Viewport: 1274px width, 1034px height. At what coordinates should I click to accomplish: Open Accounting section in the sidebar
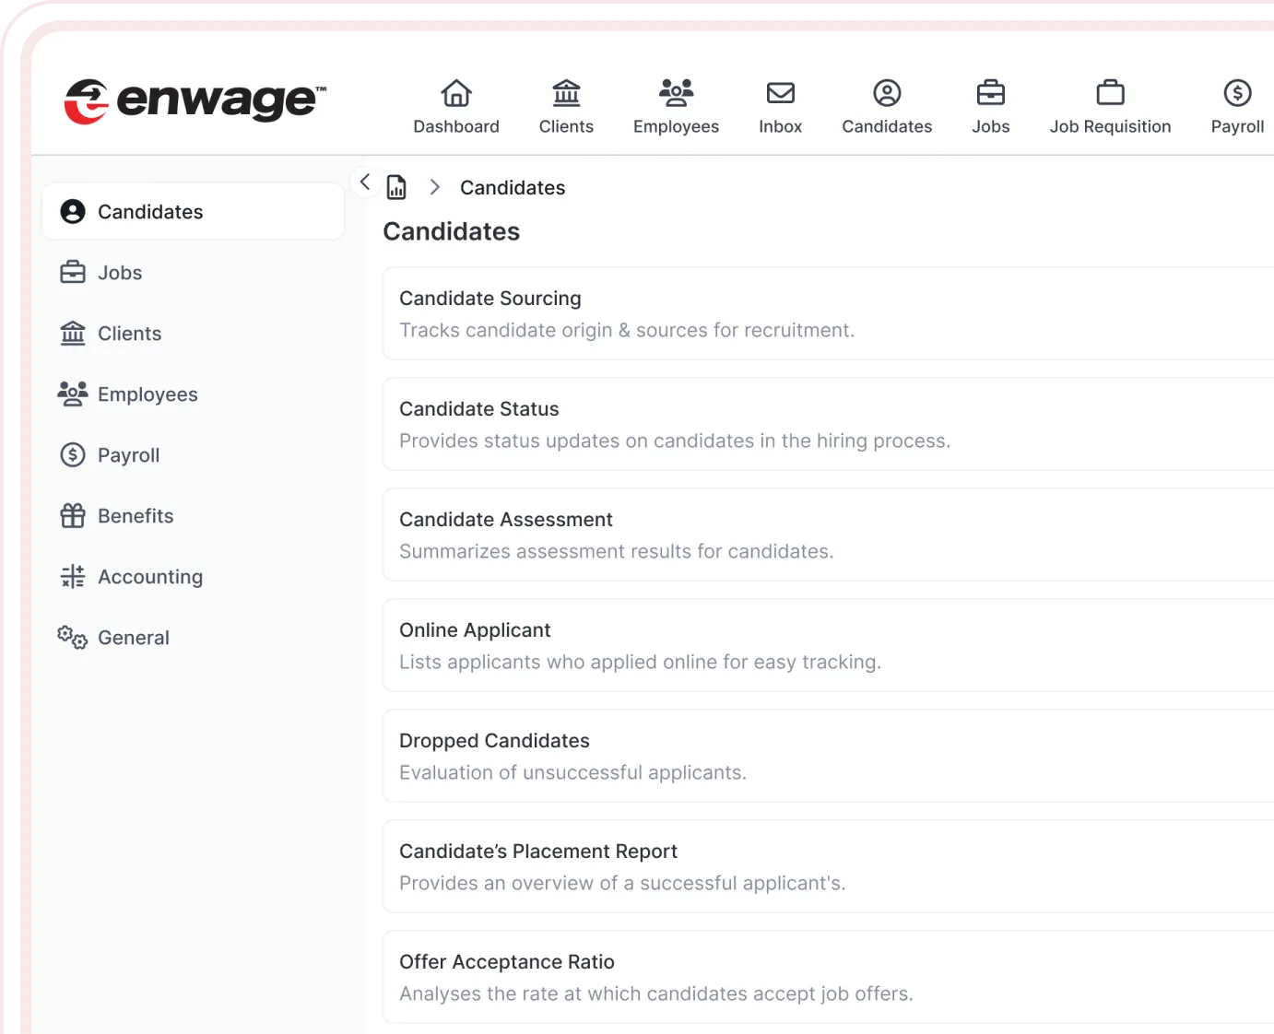click(x=149, y=577)
